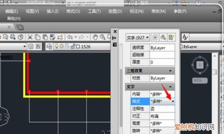Open the 编辑(E) menu

click(x=12, y=11)
